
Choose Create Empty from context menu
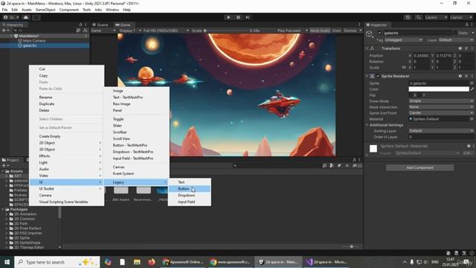(66, 136)
